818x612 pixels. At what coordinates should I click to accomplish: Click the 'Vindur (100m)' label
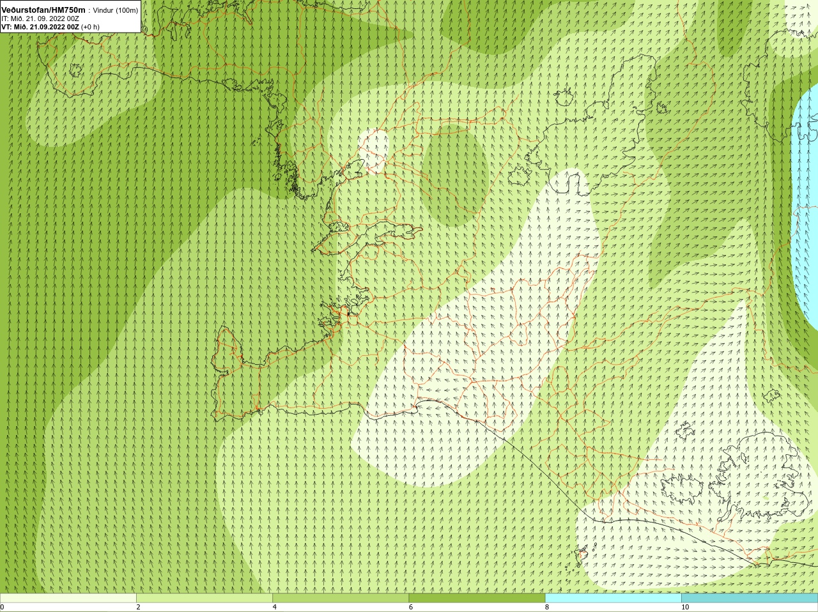click(x=115, y=10)
